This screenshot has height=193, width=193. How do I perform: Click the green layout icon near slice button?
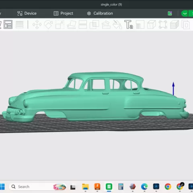170,13
